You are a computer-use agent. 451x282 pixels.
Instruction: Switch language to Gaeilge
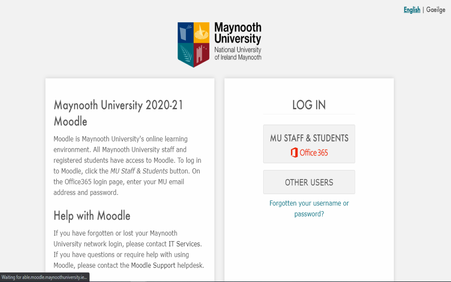point(435,10)
